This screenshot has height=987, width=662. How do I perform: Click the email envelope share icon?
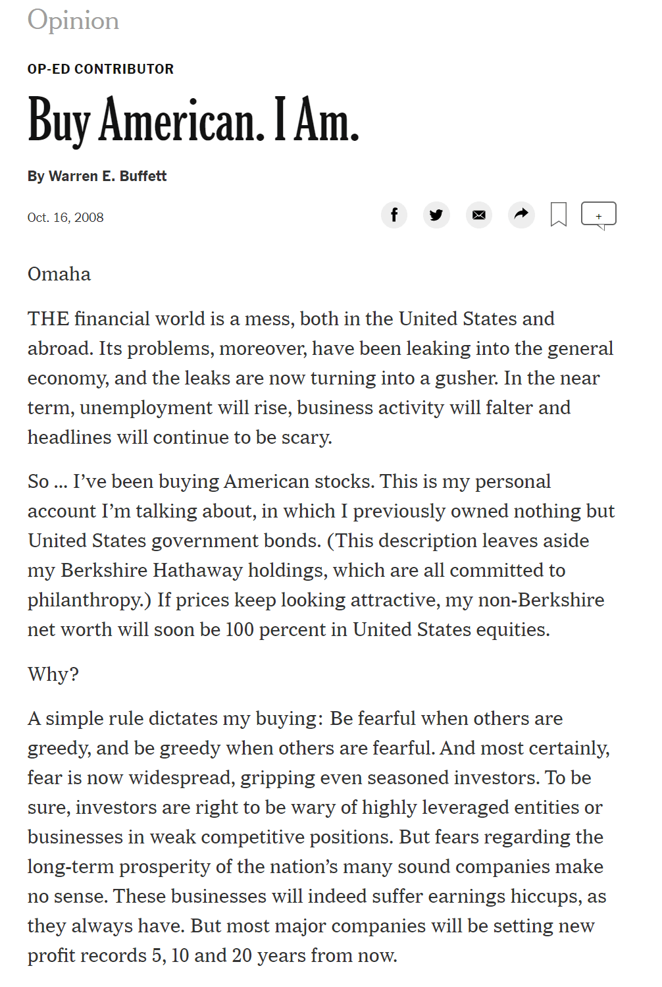[x=479, y=215]
